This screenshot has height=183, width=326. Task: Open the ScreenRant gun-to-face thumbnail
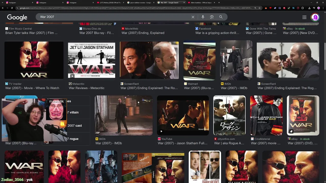[288, 60]
